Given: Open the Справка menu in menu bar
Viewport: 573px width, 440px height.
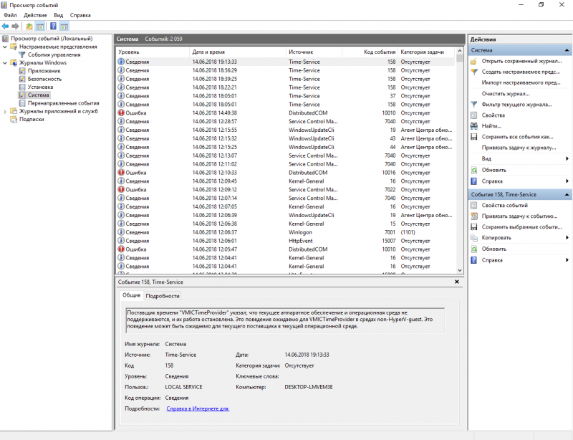Looking at the screenshot, I should (80, 15).
